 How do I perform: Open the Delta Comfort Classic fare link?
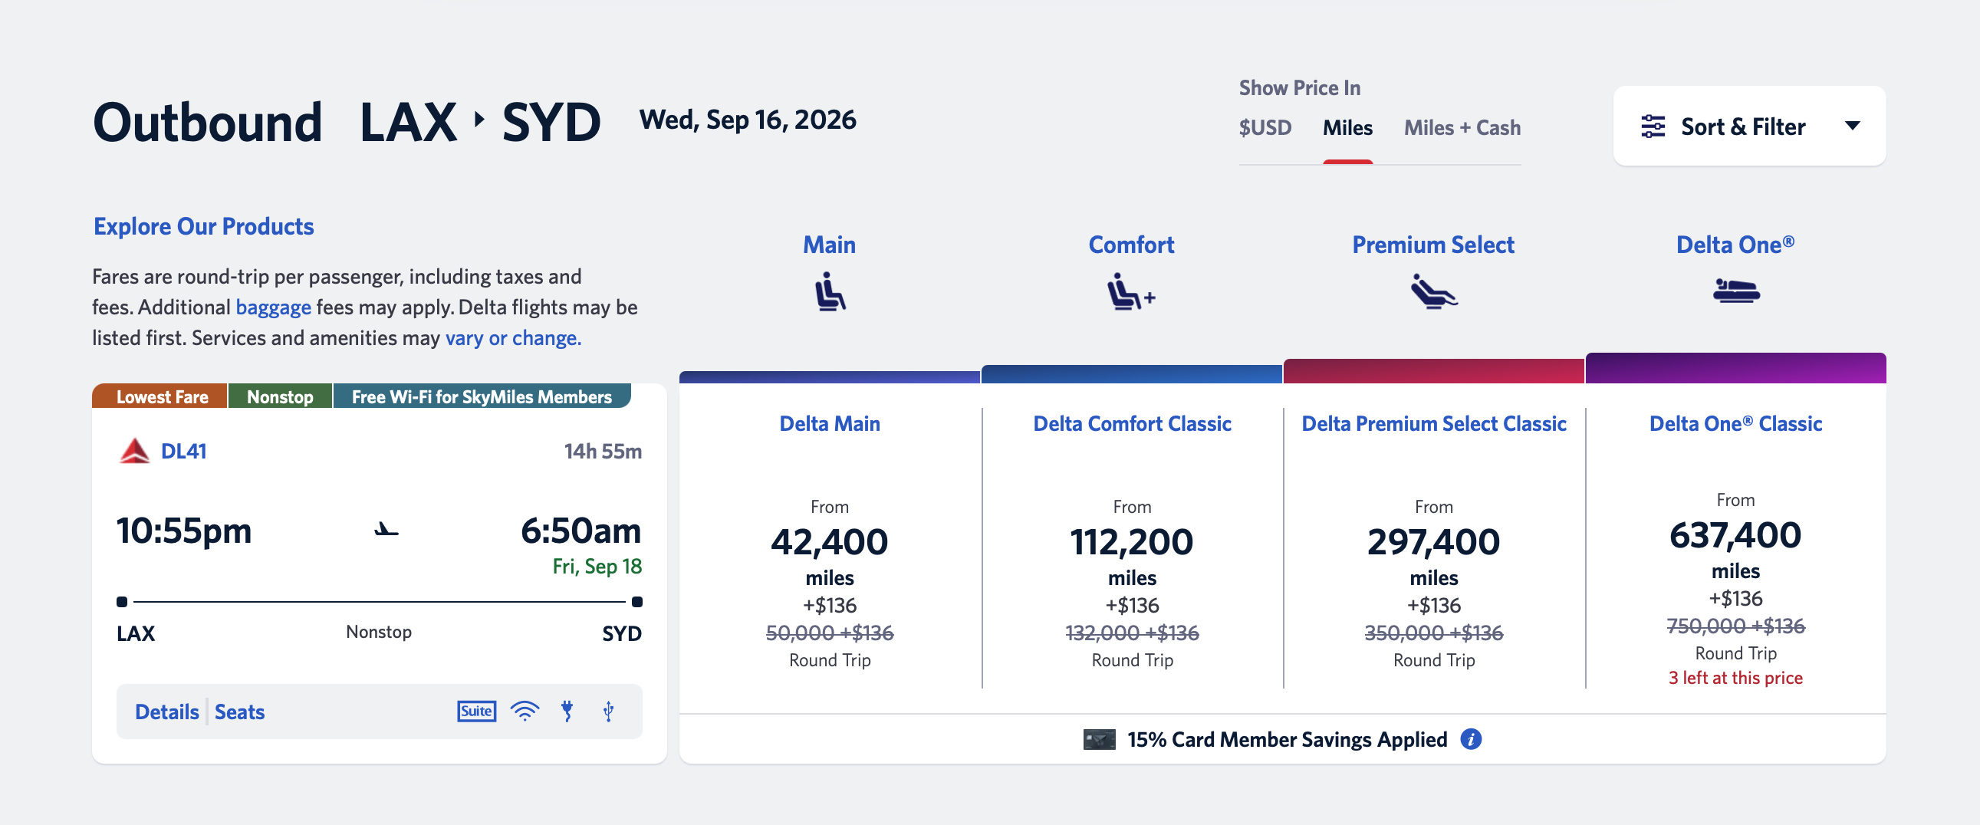1132,424
